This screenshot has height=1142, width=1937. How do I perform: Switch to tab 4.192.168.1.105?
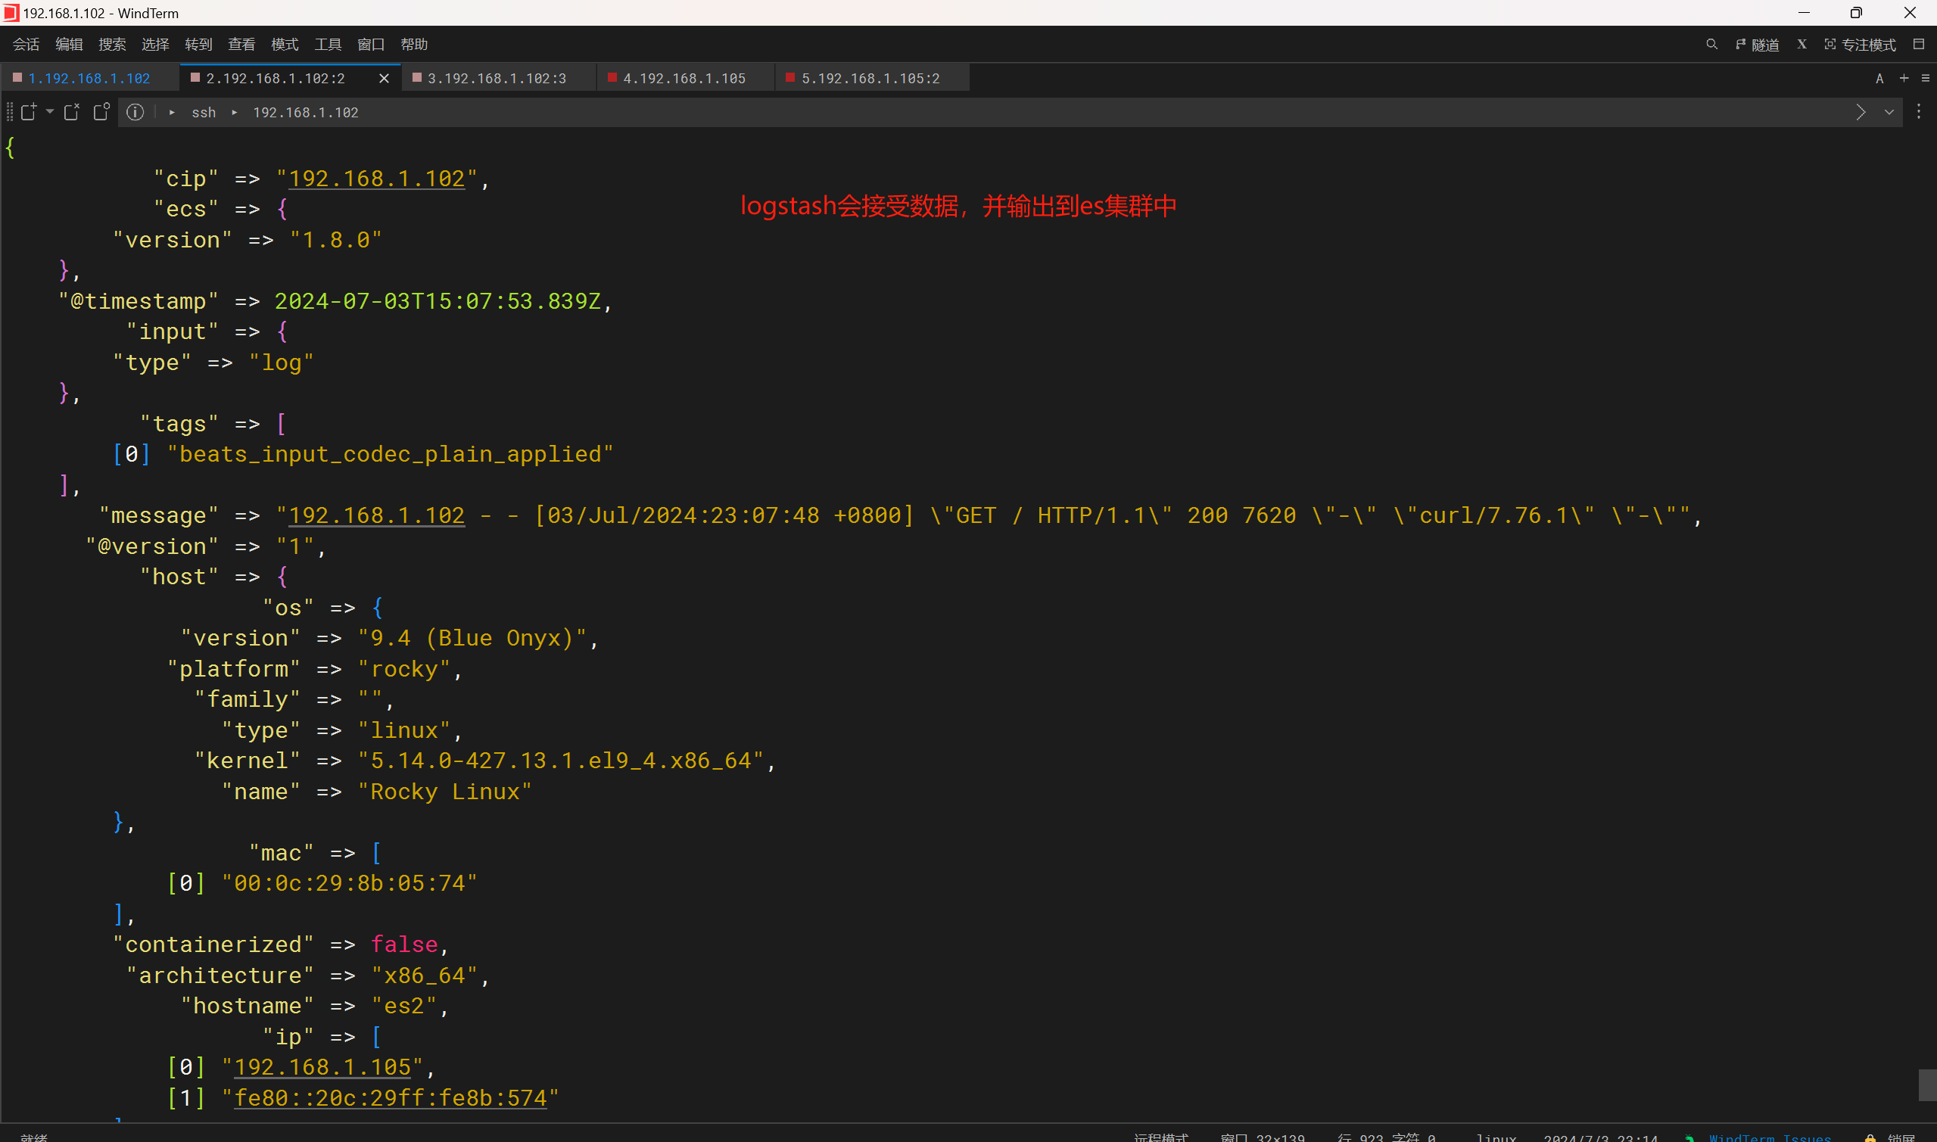click(x=684, y=79)
